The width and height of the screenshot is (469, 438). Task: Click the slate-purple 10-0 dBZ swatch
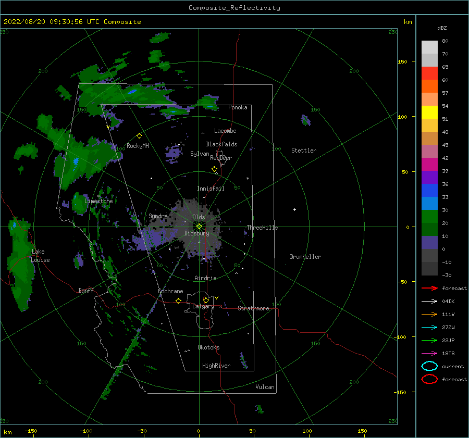[429, 242]
